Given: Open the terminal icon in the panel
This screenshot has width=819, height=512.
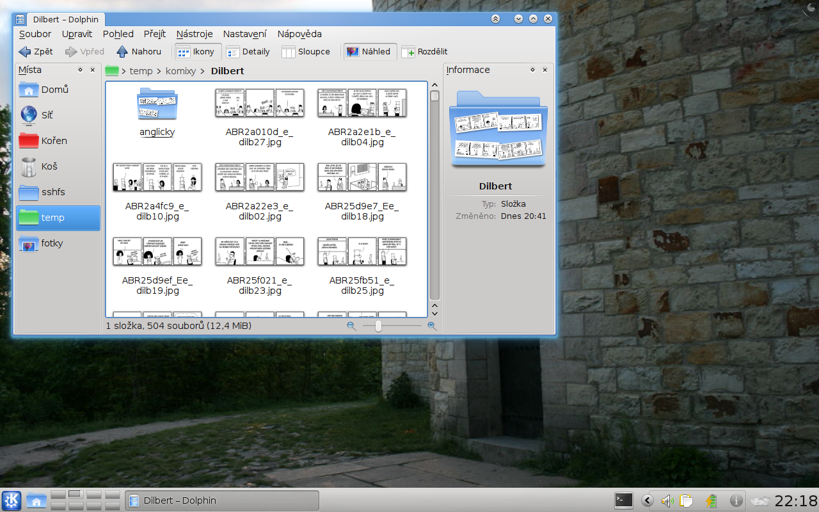Looking at the screenshot, I should pos(624,500).
